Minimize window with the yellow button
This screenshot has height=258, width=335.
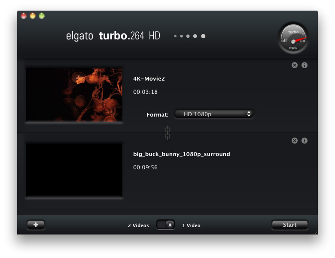(x=33, y=16)
